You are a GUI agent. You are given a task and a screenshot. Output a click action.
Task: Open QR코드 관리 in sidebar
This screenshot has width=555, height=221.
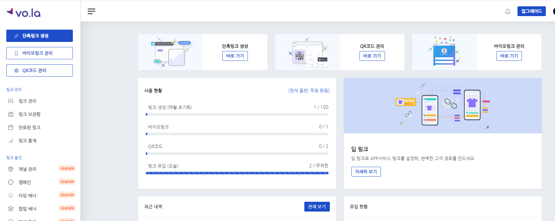click(x=39, y=70)
